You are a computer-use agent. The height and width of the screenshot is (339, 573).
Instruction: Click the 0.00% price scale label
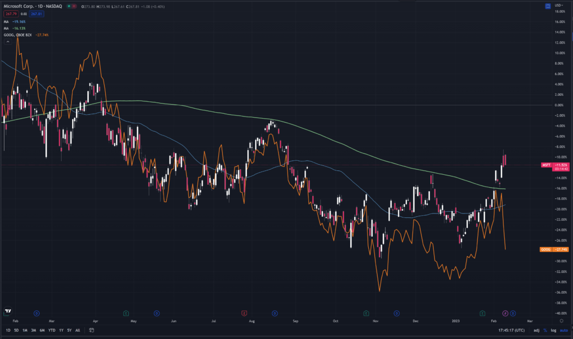click(x=559, y=105)
